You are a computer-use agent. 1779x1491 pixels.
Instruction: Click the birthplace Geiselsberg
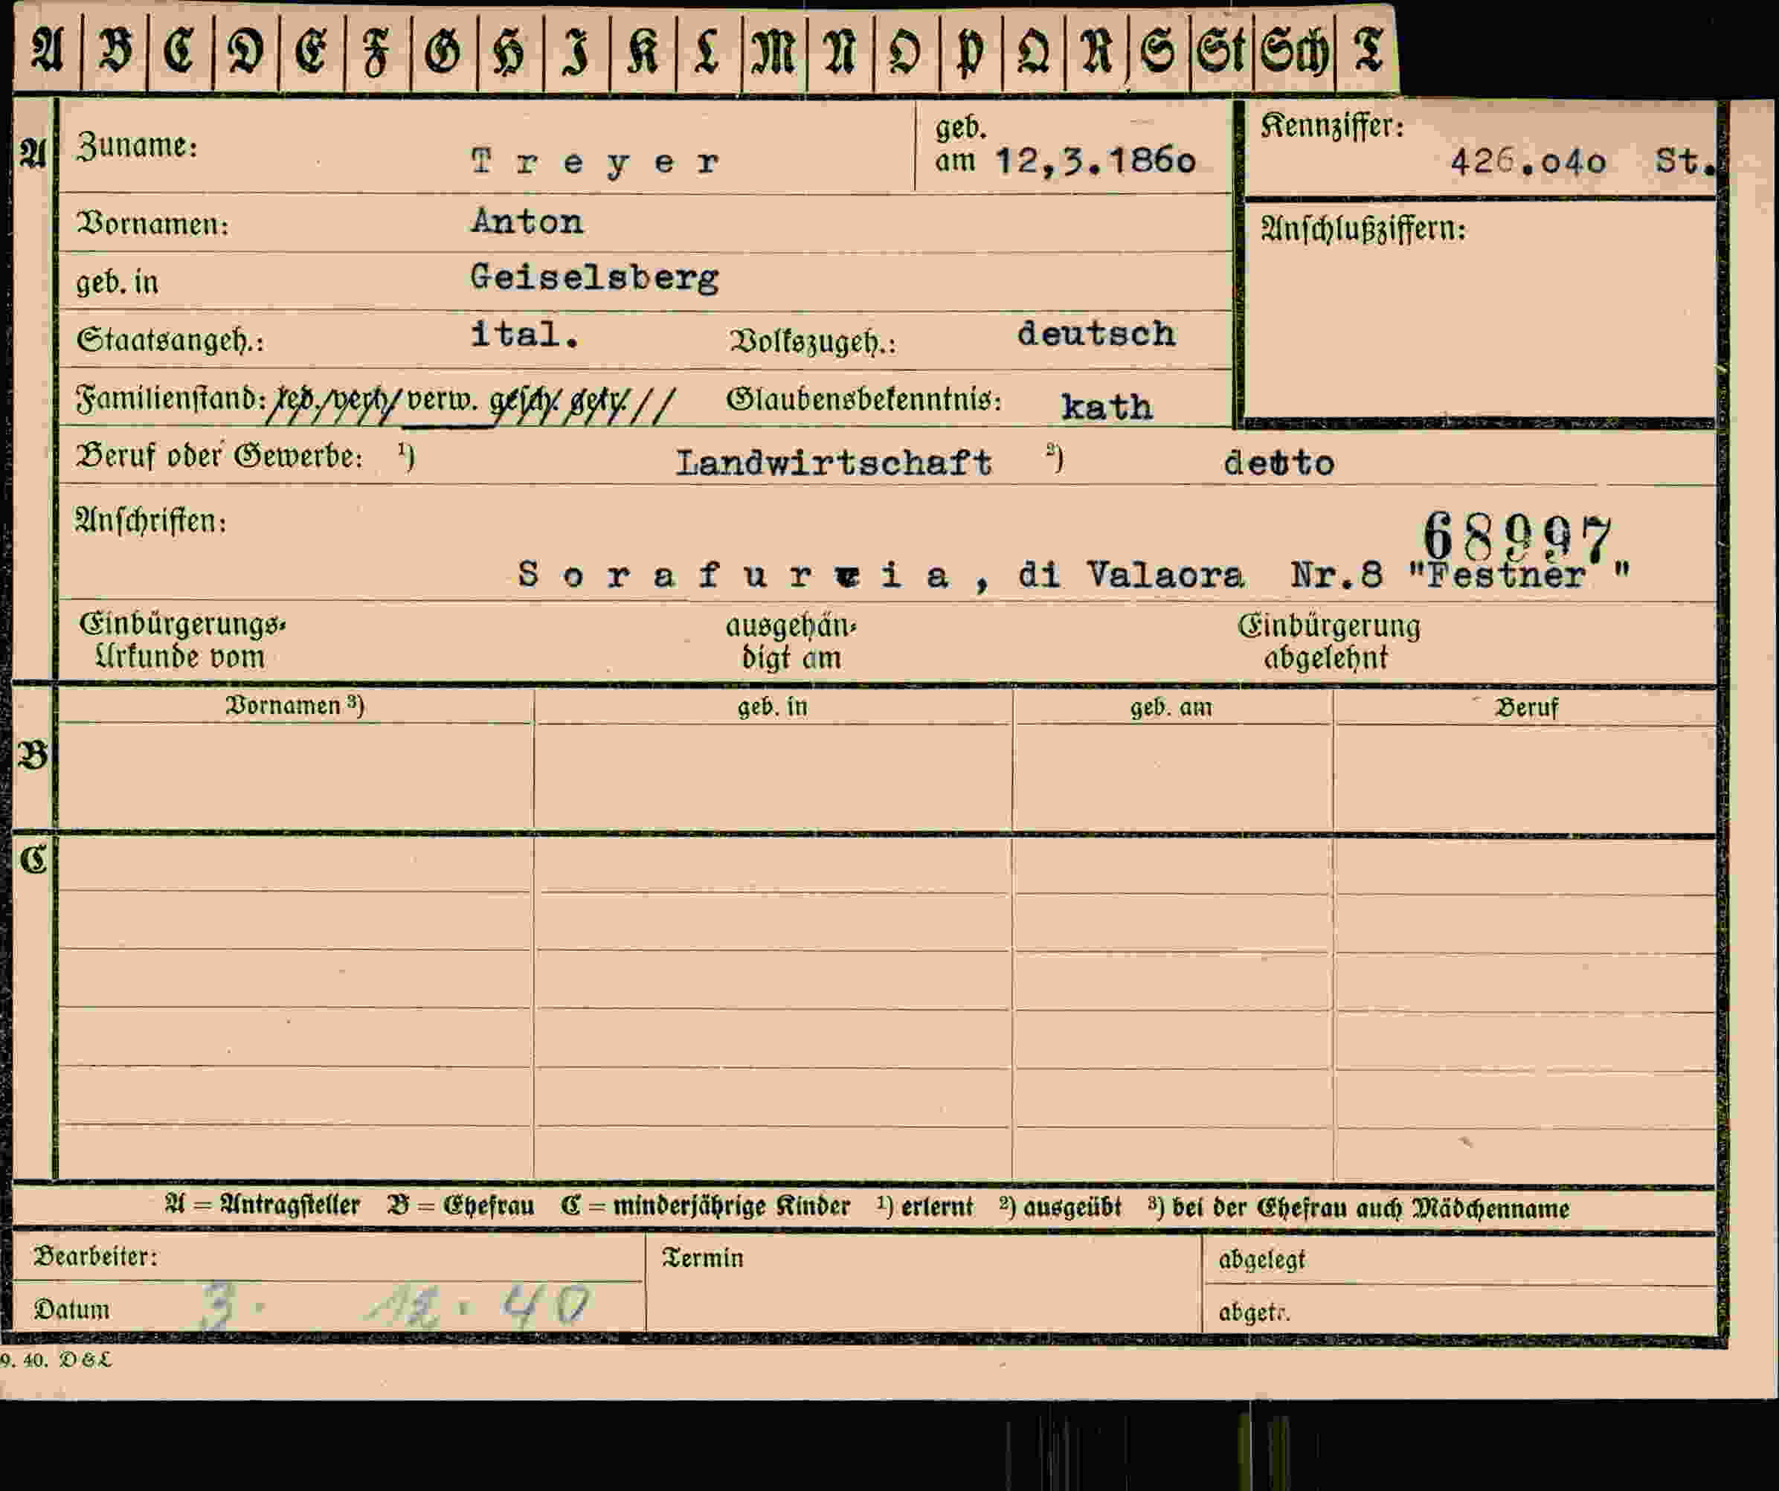[595, 278]
